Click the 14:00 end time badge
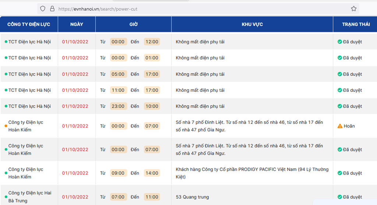This screenshot has height=205, width=377. [x=152, y=173]
